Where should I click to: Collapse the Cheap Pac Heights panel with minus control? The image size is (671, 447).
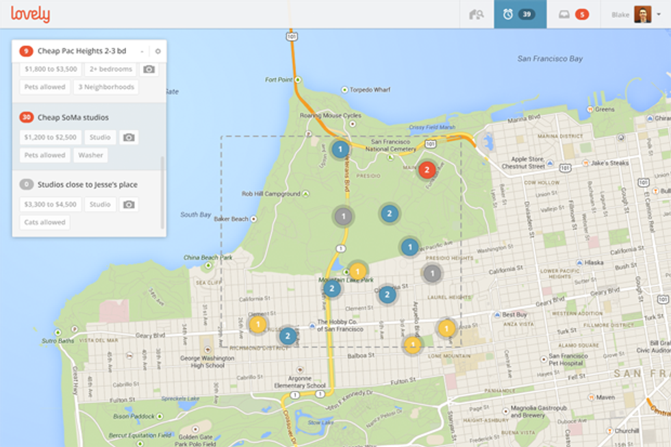[x=142, y=51]
